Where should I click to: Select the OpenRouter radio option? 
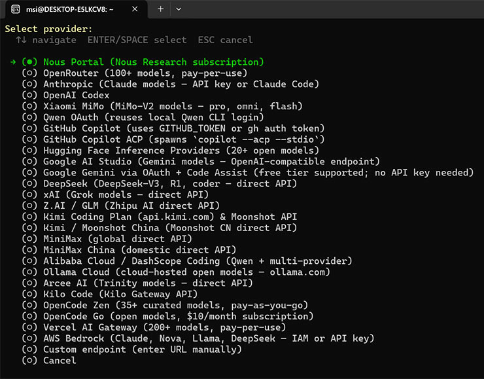[29, 73]
